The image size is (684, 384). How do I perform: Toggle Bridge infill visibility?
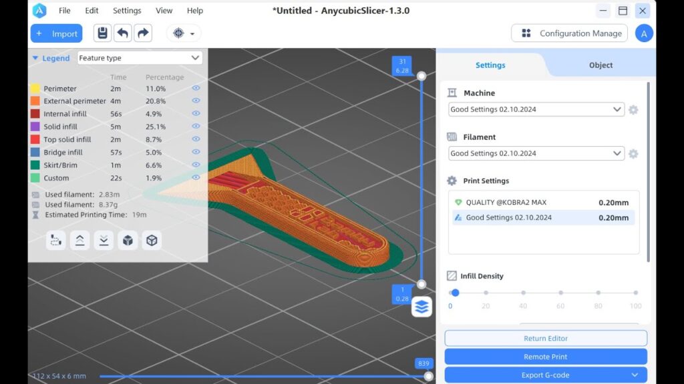(196, 152)
